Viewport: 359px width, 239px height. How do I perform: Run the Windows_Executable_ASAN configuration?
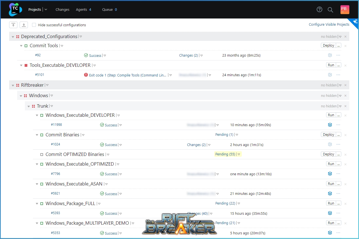(x=331, y=184)
